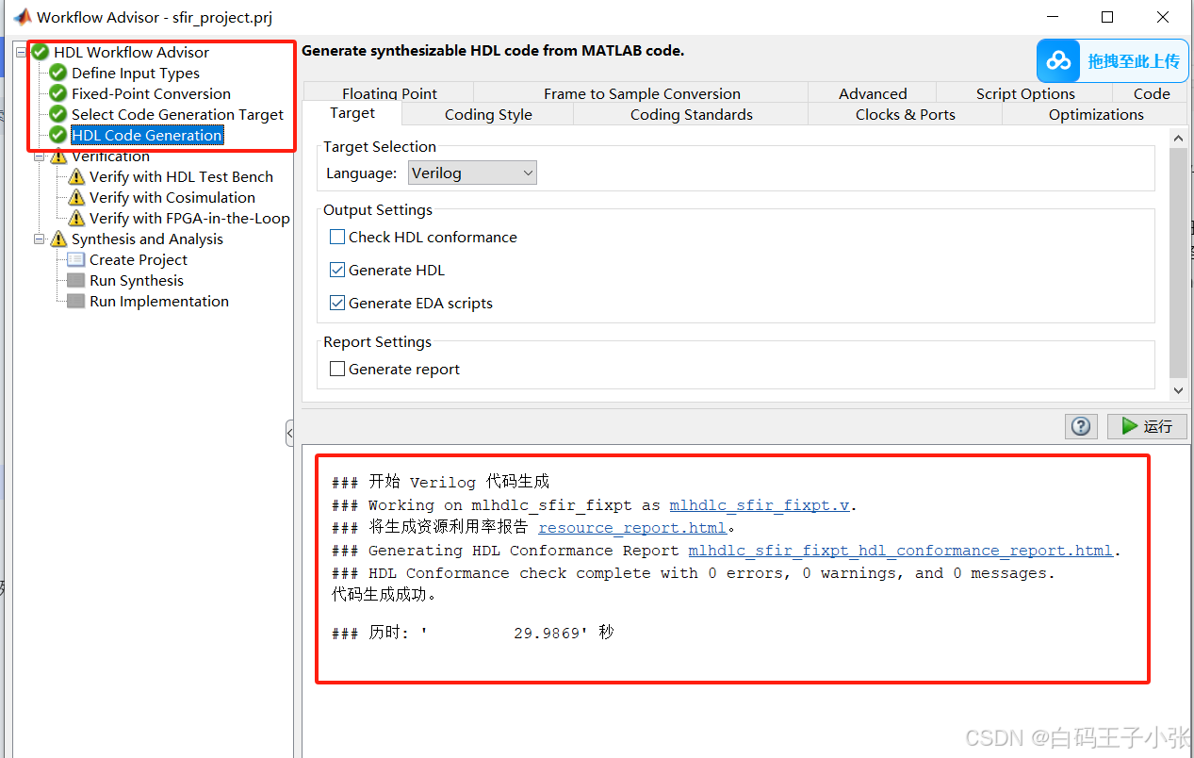Click green check icon beside Select Code Generation Target
The image size is (1194, 758).
tap(58, 114)
